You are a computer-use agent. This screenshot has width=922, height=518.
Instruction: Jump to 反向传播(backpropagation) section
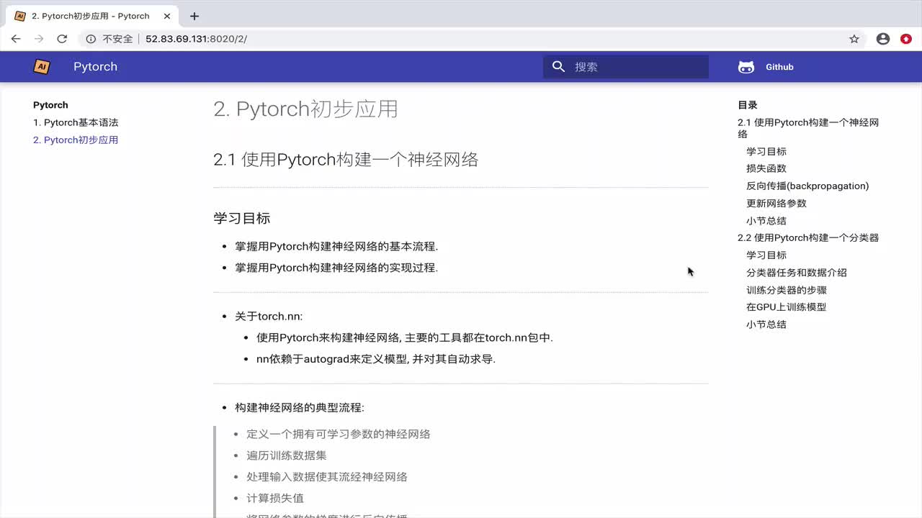(x=807, y=186)
